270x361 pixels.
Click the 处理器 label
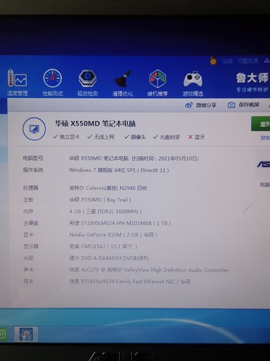31,188
